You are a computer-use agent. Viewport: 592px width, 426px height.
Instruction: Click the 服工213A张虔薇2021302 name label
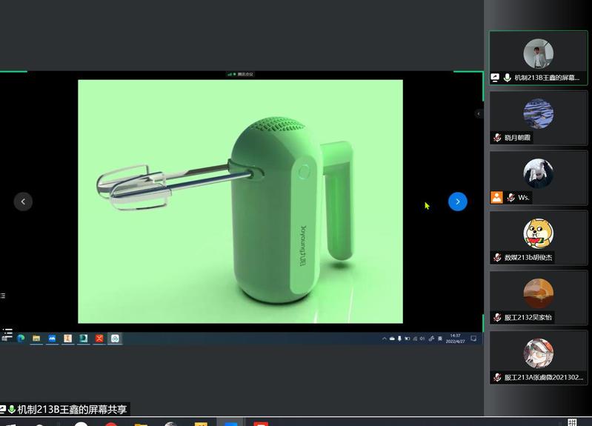point(544,377)
